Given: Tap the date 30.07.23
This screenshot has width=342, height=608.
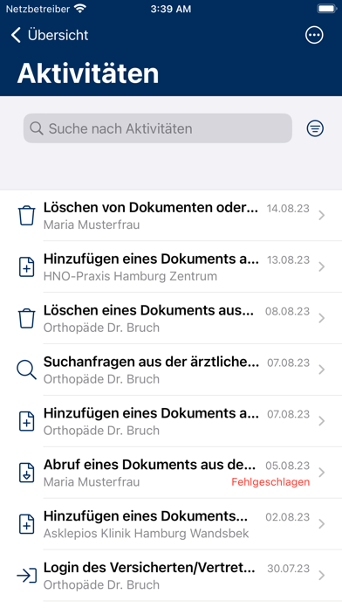Looking at the screenshot, I should (x=288, y=569).
